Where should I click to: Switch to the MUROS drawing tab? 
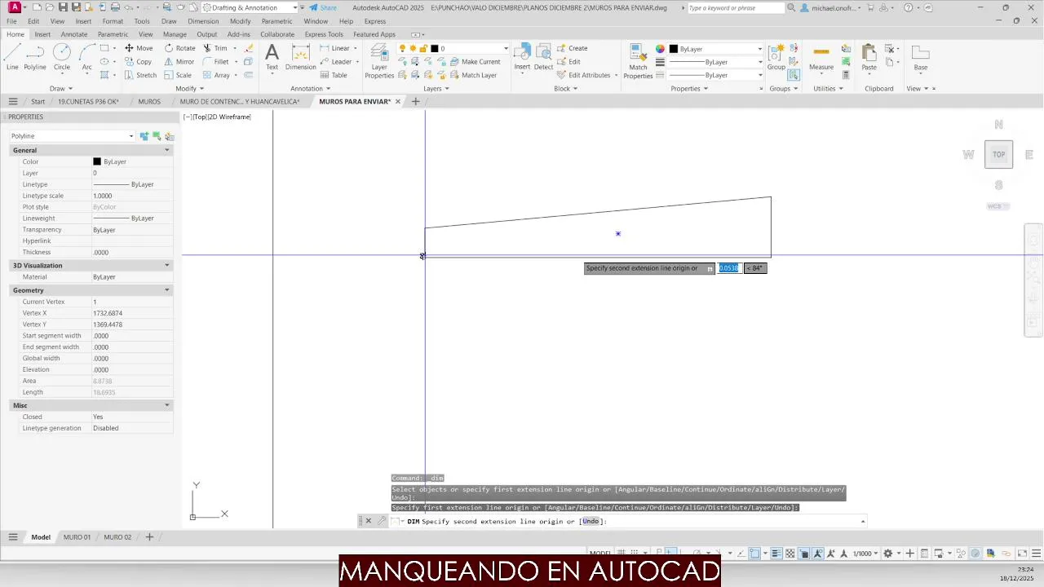tap(149, 102)
